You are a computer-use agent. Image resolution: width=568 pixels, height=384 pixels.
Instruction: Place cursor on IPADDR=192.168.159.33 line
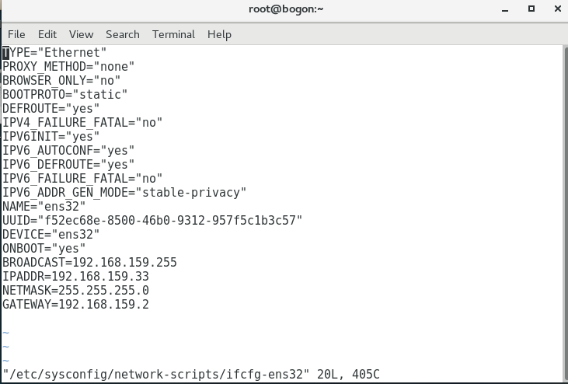point(75,277)
